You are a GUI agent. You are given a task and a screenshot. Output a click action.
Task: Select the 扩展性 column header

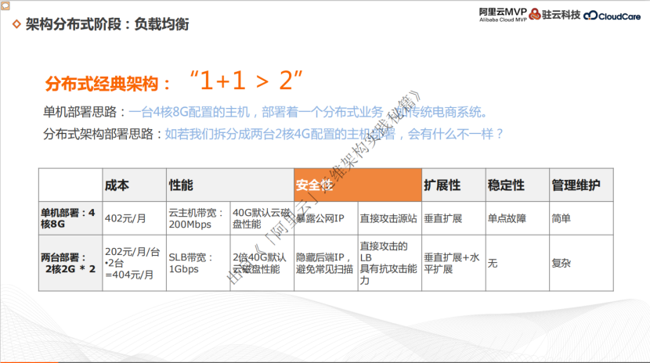click(x=453, y=185)
